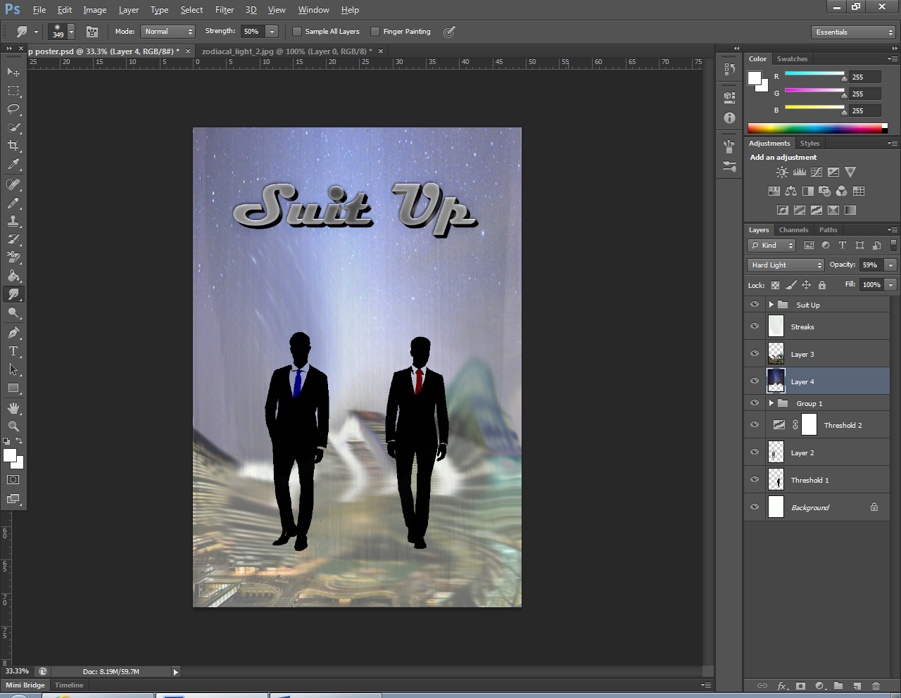
Task: Hide the Streaks layer
Action: pos(755,326)
